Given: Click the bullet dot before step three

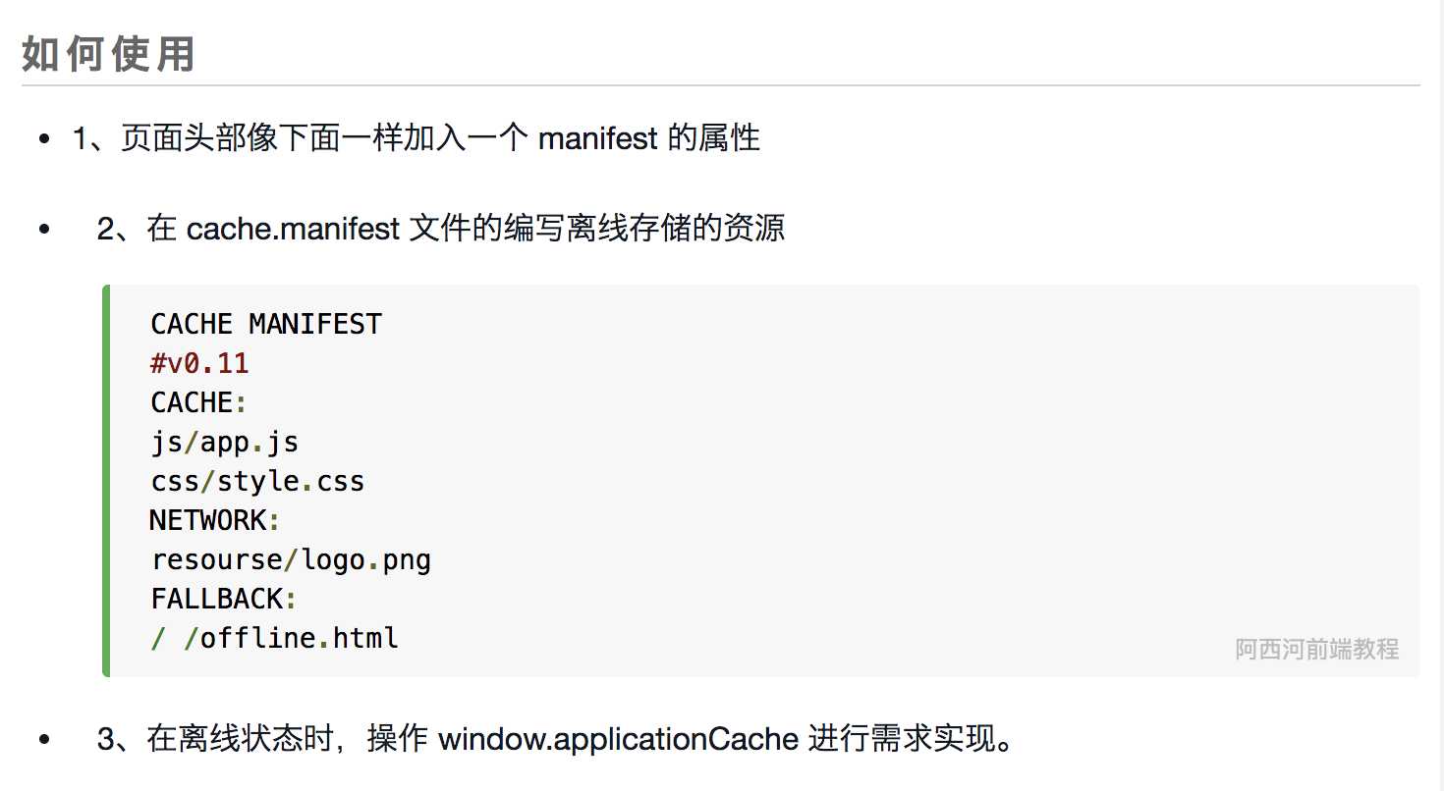Looking at the screenshot, I should [44, 739].
